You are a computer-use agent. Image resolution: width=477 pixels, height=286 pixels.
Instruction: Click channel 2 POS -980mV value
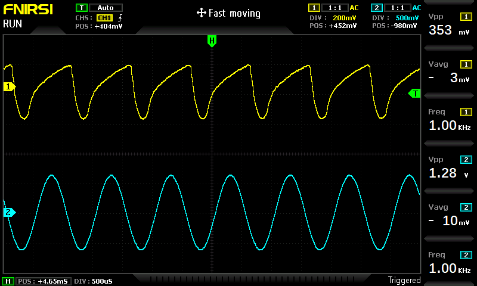tap(404, 26)
